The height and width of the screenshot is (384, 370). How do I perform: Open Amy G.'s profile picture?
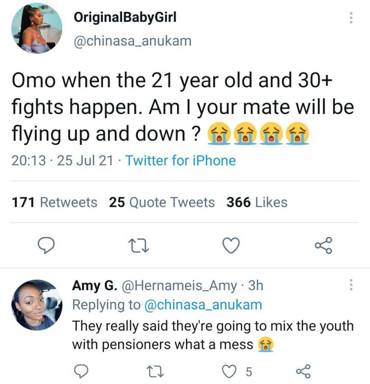point(37,304)
